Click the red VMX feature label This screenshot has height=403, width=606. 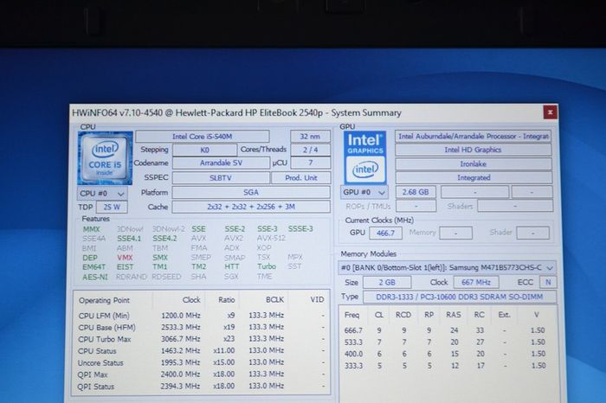click(125, 258)
